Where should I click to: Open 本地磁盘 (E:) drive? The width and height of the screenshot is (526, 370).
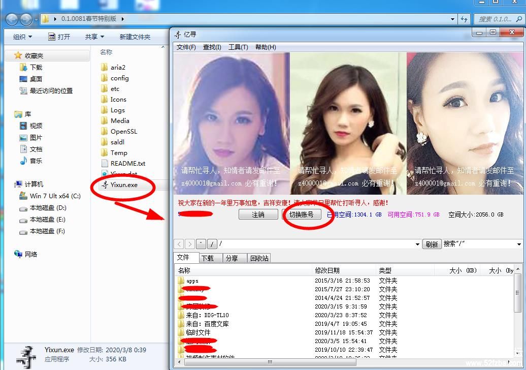(x=43, y=220)
